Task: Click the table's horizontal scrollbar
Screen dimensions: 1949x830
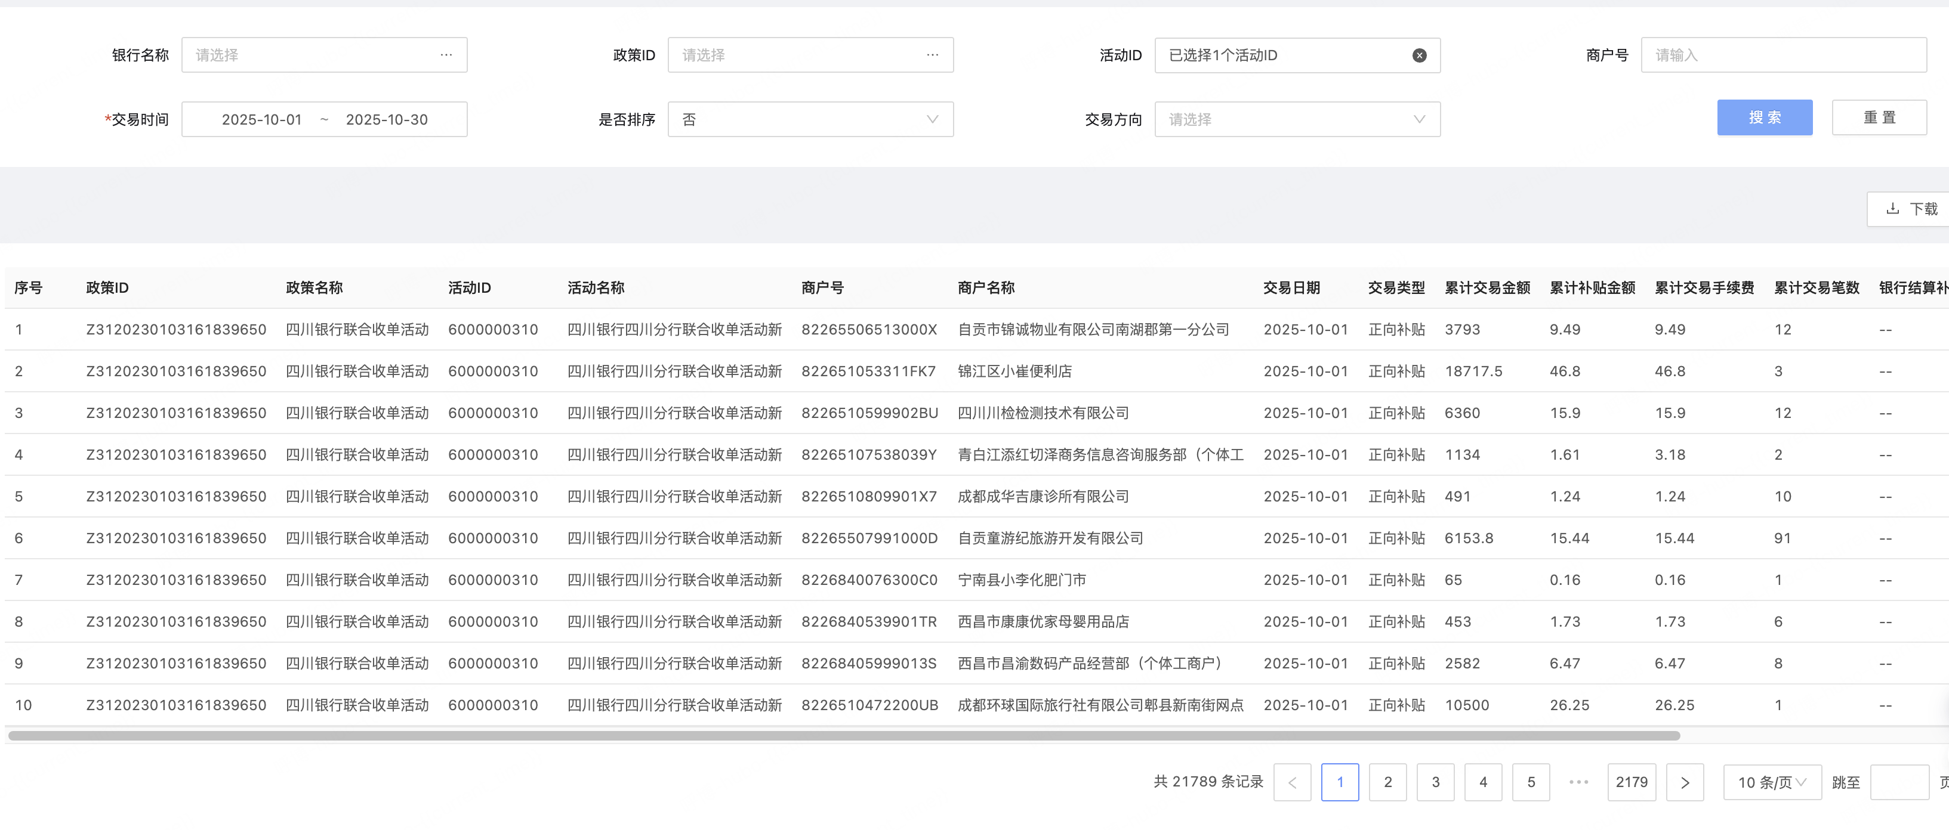Action: [x=844, y=736]
